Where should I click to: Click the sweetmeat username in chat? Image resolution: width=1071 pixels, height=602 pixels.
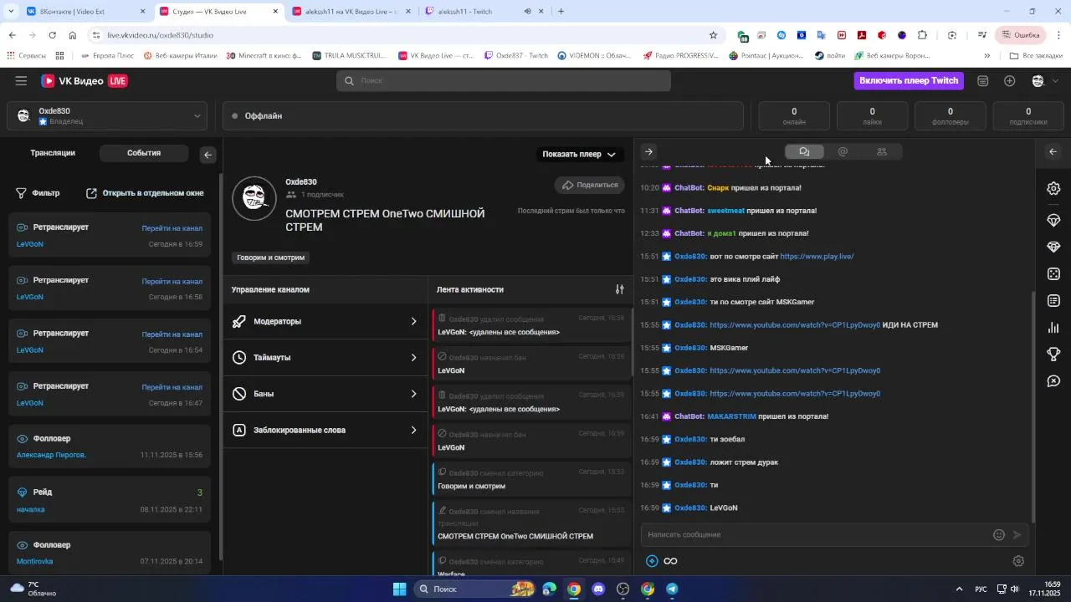click(725, 211)
